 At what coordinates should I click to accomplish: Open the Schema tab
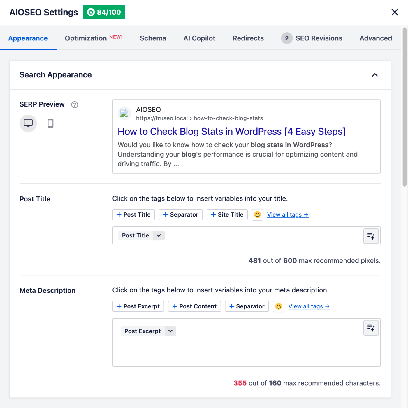[x=153, y=38]
